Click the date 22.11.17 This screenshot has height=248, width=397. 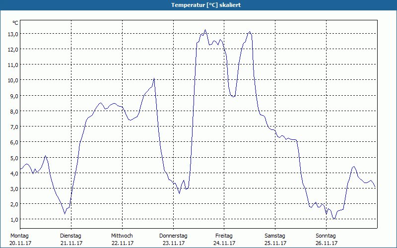pos(123,243)
